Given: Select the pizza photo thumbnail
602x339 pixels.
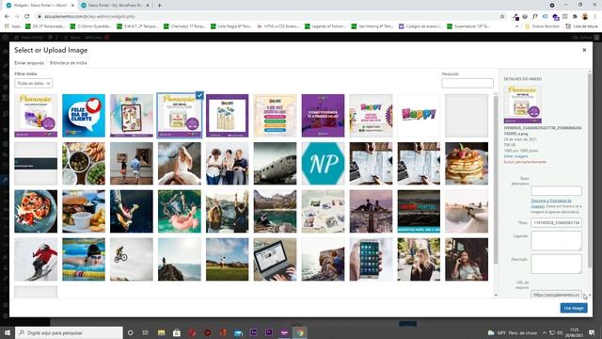Looking at the screenshot, I should (x=36, y=211).
